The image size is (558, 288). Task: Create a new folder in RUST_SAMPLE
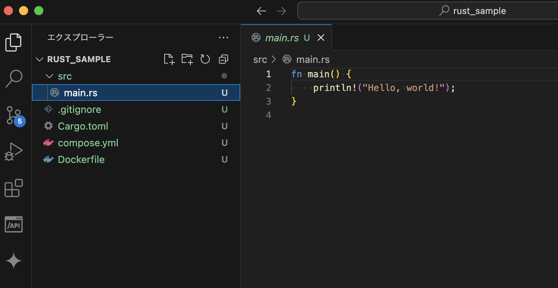[x=187, y=59]
